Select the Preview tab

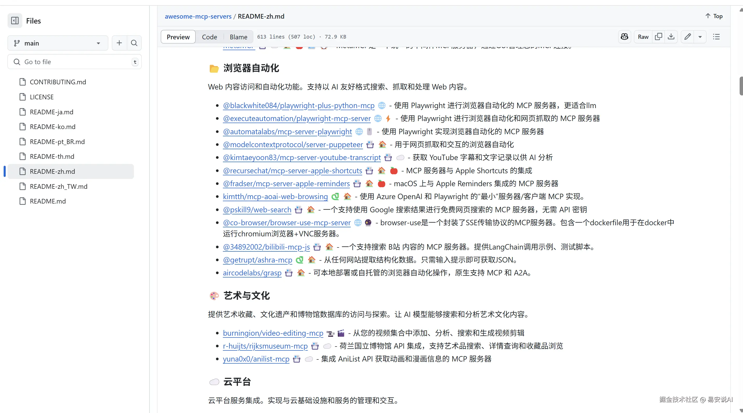tap(178, 37)
